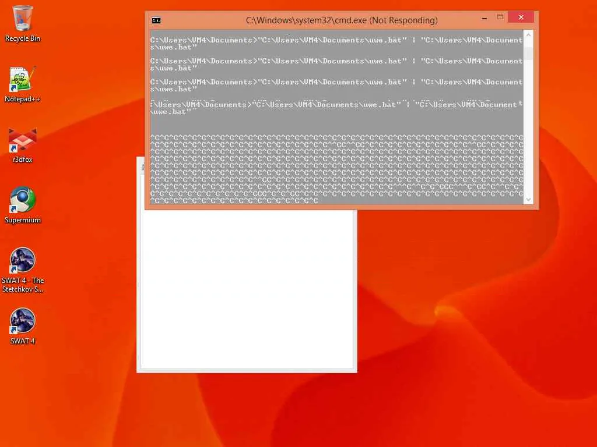Click the cmd.exe scrollbar up arrow
597x447 pixels.
click(x=528, y=35)
